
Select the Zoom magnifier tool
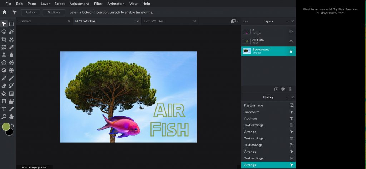[x=4, y=117]
